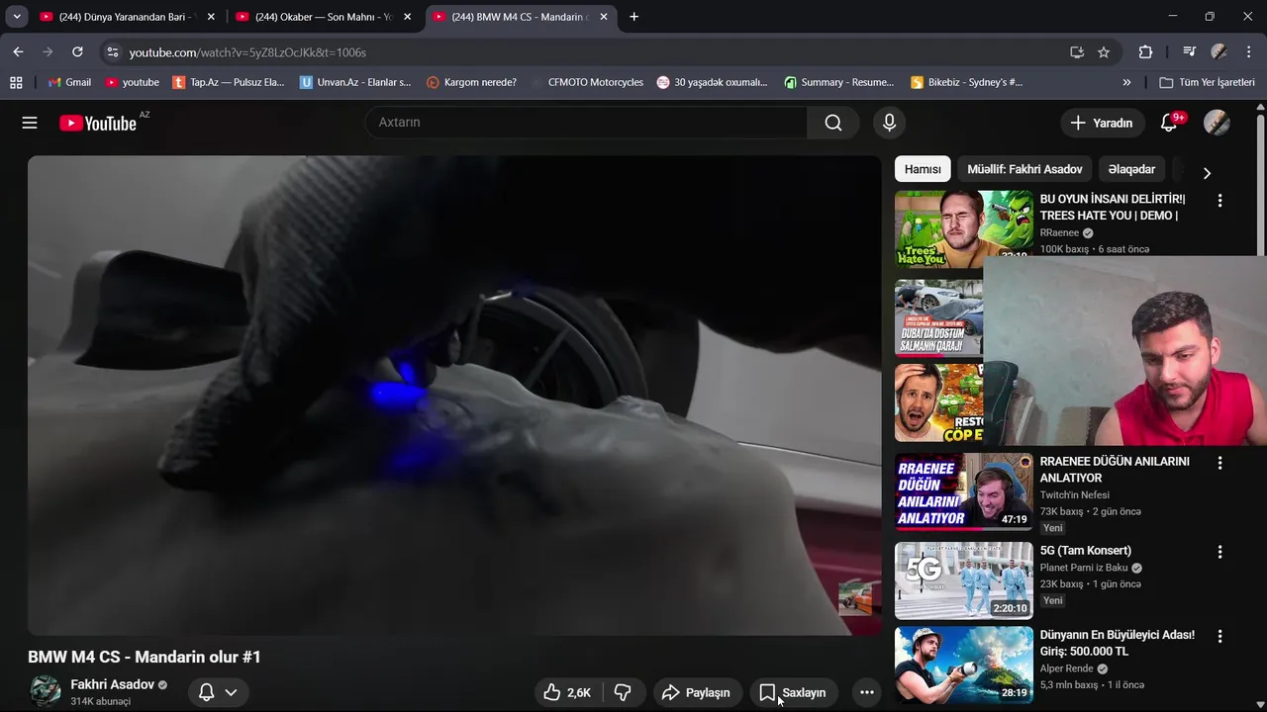Open the notifications bell with 9+ badge
The height and width of the screenshot is (712, 1267).
click(x=1169, y=123)
